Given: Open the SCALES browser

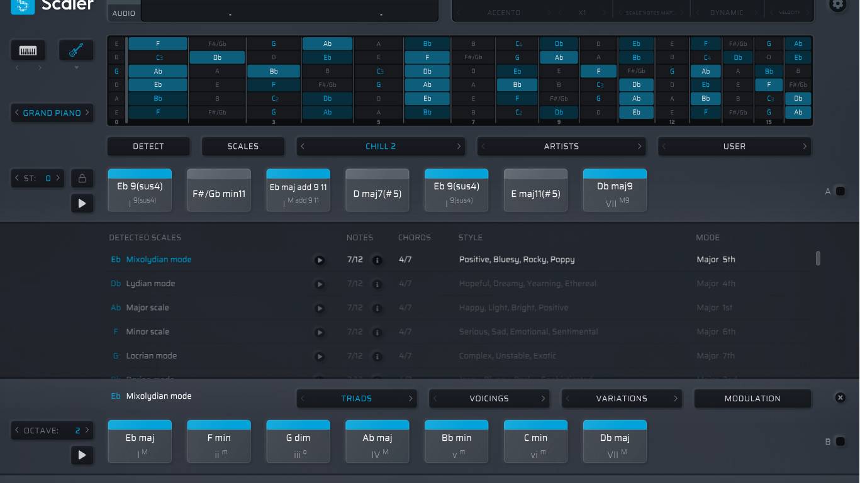Looking at the screenshot, I should pos(243,147).
